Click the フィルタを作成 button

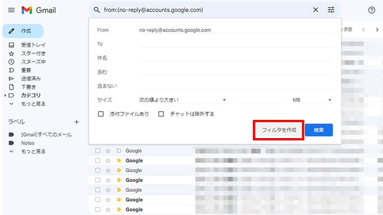coord(279,130)
